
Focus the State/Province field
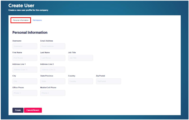(53, 81)
